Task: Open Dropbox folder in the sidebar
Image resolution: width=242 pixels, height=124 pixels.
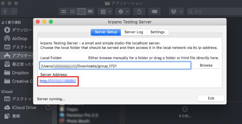Action: coord(20,73)
